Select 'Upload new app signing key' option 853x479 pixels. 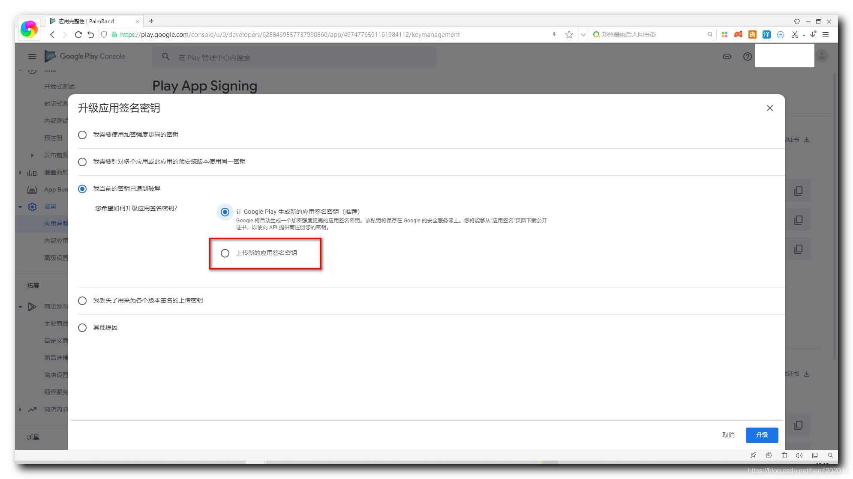(225, 253)
